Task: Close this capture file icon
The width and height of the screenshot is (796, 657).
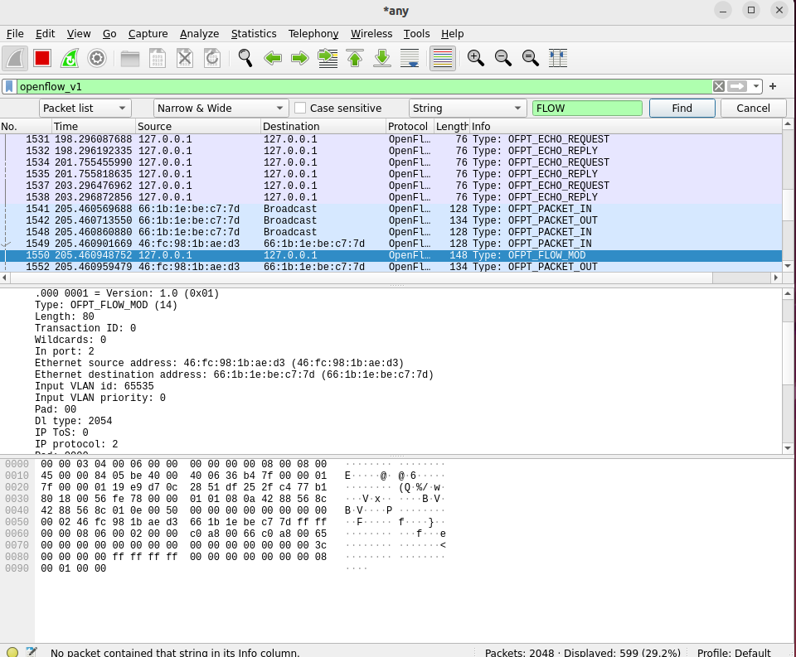Action: click(x=185, y=58)
